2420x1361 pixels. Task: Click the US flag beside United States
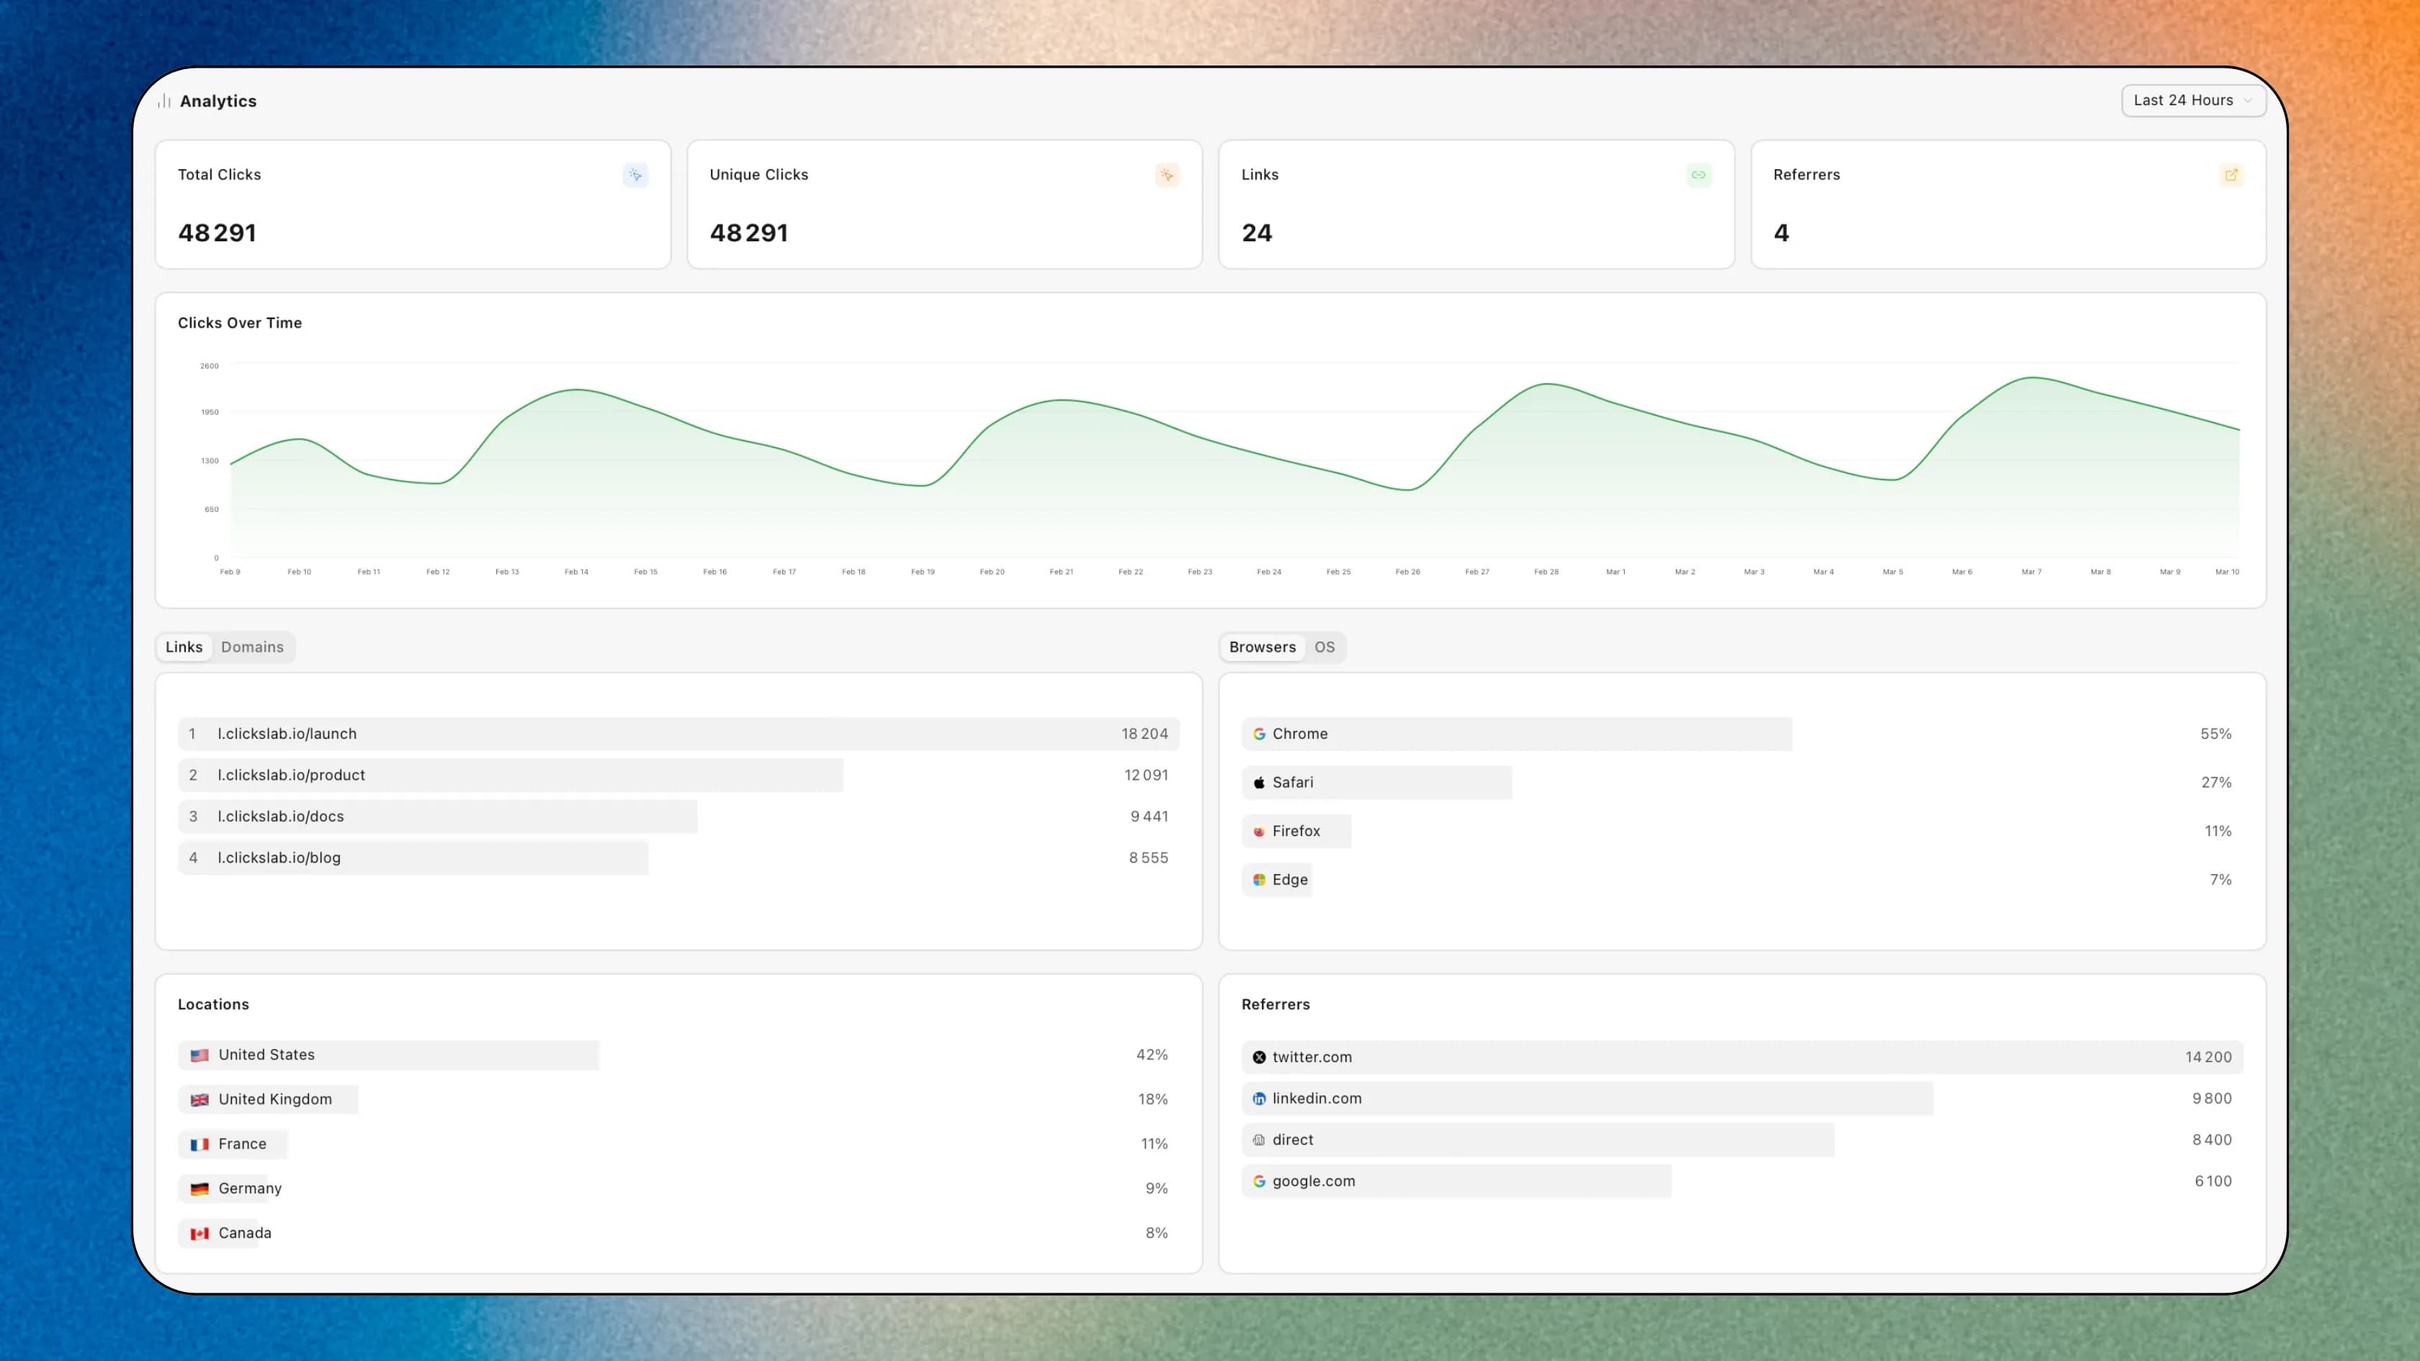[200, 1055]
